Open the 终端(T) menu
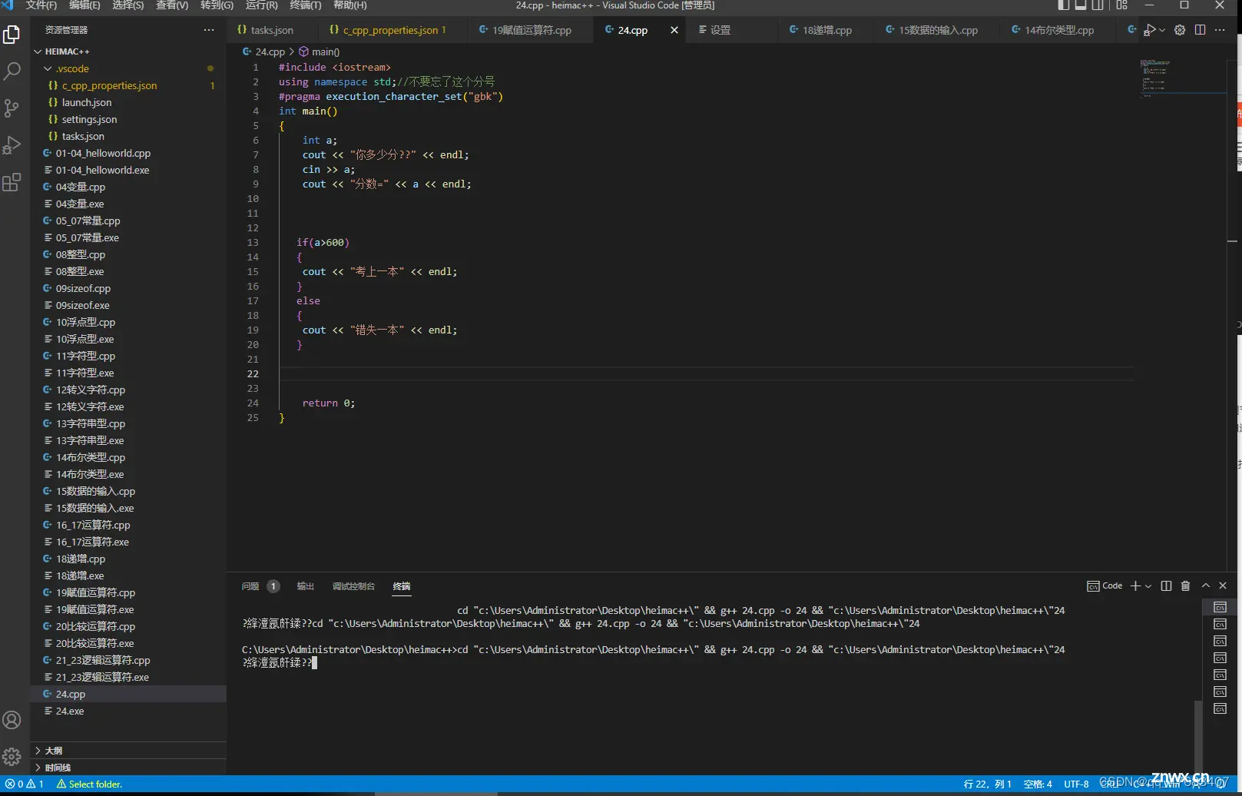1242x796 pixels. point(306,5)
